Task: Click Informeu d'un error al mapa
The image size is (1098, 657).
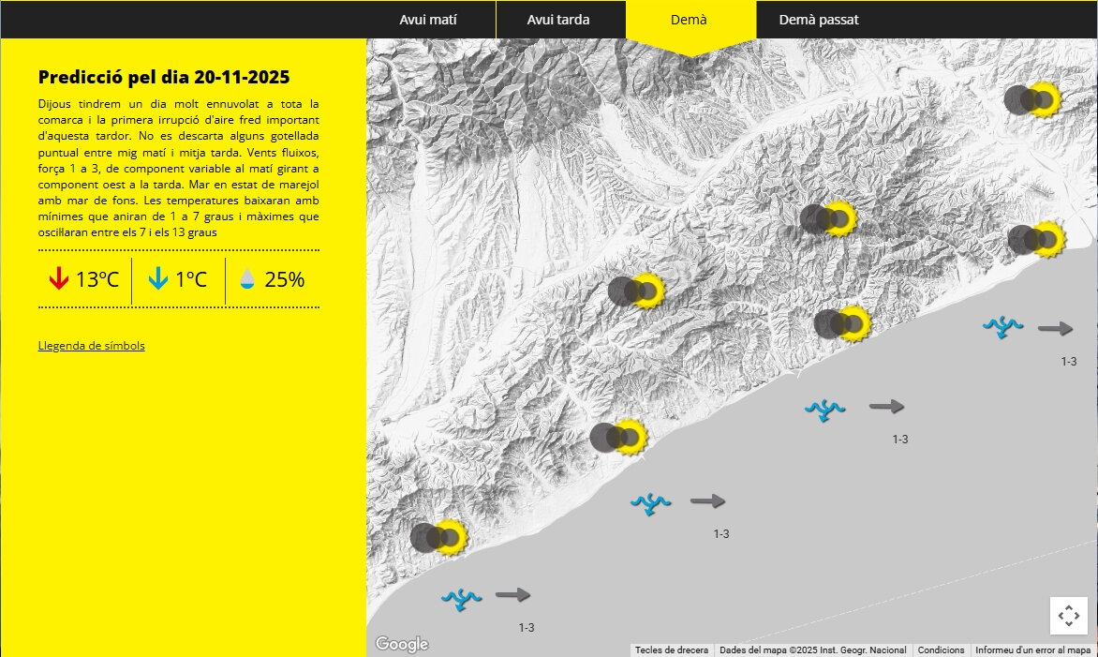Action: click(x=1032, y=650)
